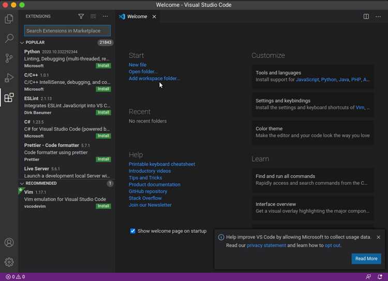The width and height of the screenshot is (388, 281).
Task: Click the Read More button
Action: 366,258
